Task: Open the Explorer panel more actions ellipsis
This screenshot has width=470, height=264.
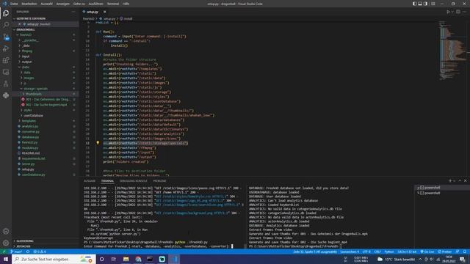Action: [73, 12]
